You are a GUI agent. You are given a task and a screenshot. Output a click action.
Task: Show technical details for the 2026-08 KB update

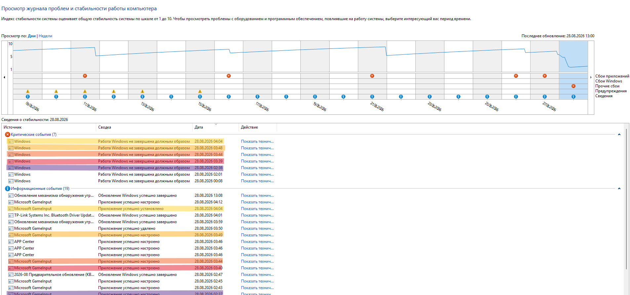pyautogui.click(x=257, y=275)
